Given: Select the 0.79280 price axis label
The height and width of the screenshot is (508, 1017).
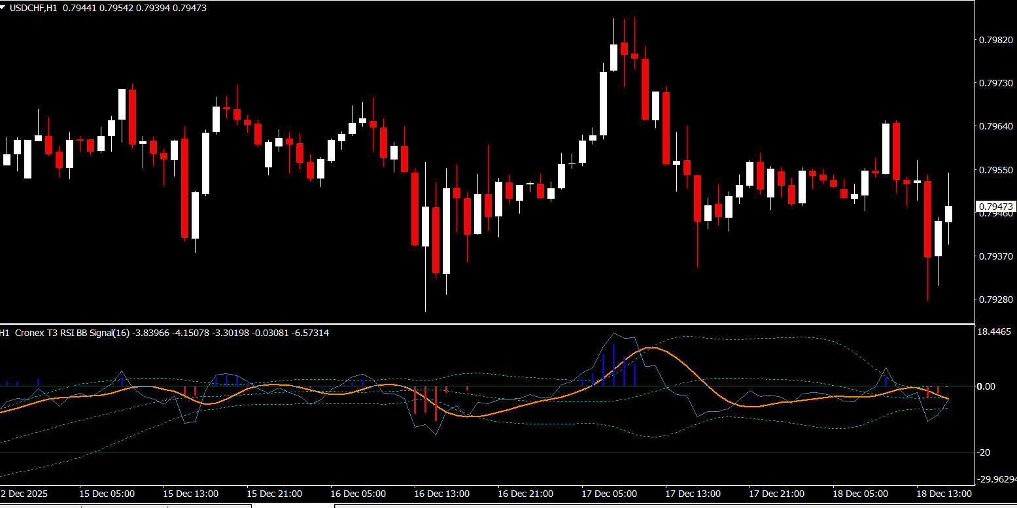Looking at the screenshot, I should click(995, 299).
